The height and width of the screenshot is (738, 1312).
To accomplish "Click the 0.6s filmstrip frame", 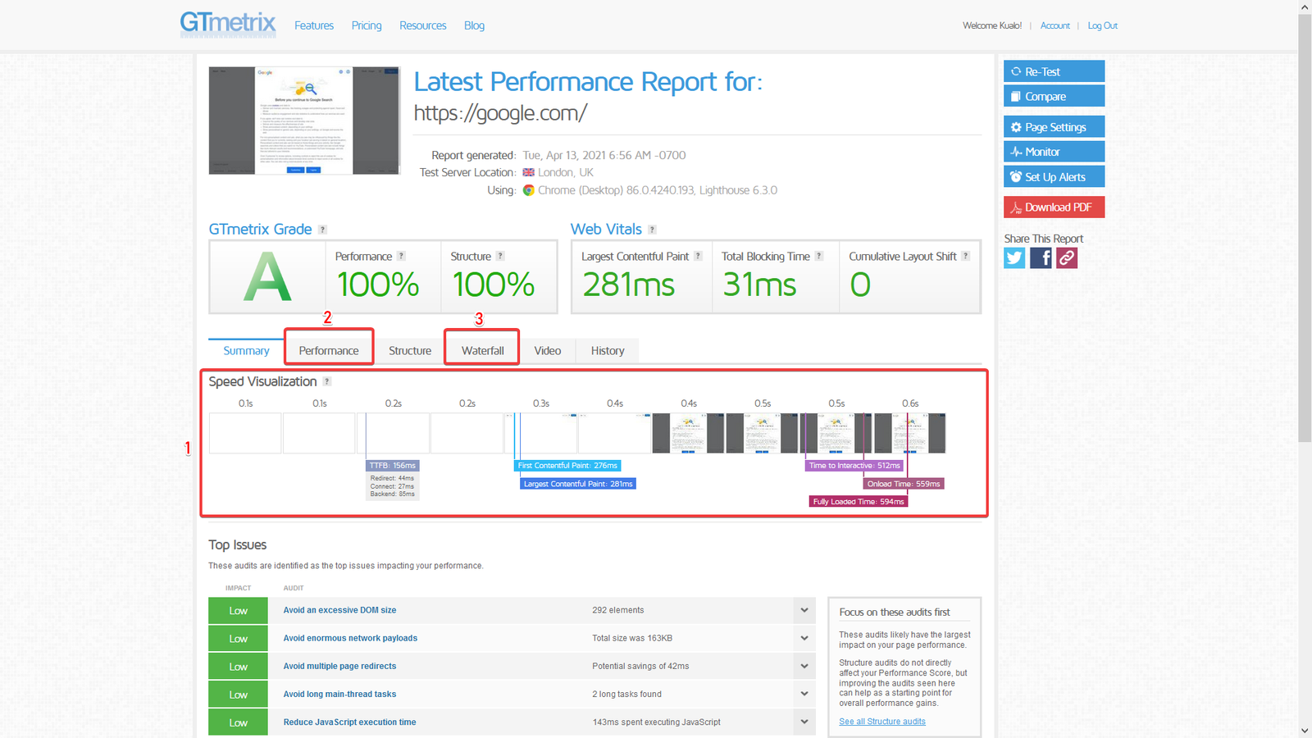I will (x=910, y=433).
